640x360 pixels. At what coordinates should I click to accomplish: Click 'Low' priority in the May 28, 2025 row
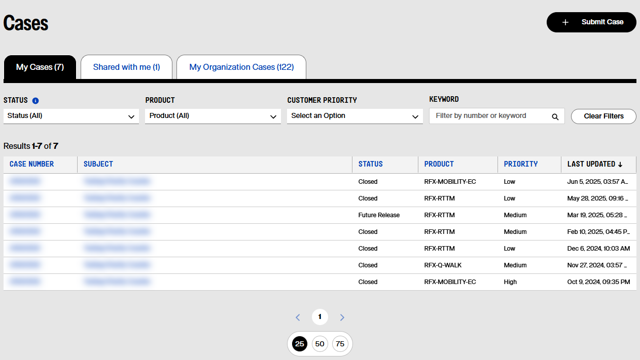pyautogui.click(x=510, y=198)
